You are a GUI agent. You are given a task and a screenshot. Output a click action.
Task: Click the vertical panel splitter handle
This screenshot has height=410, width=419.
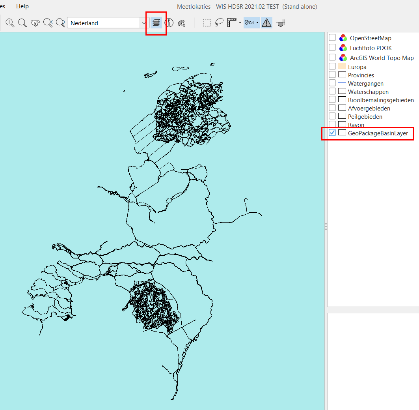click(326, 226)
